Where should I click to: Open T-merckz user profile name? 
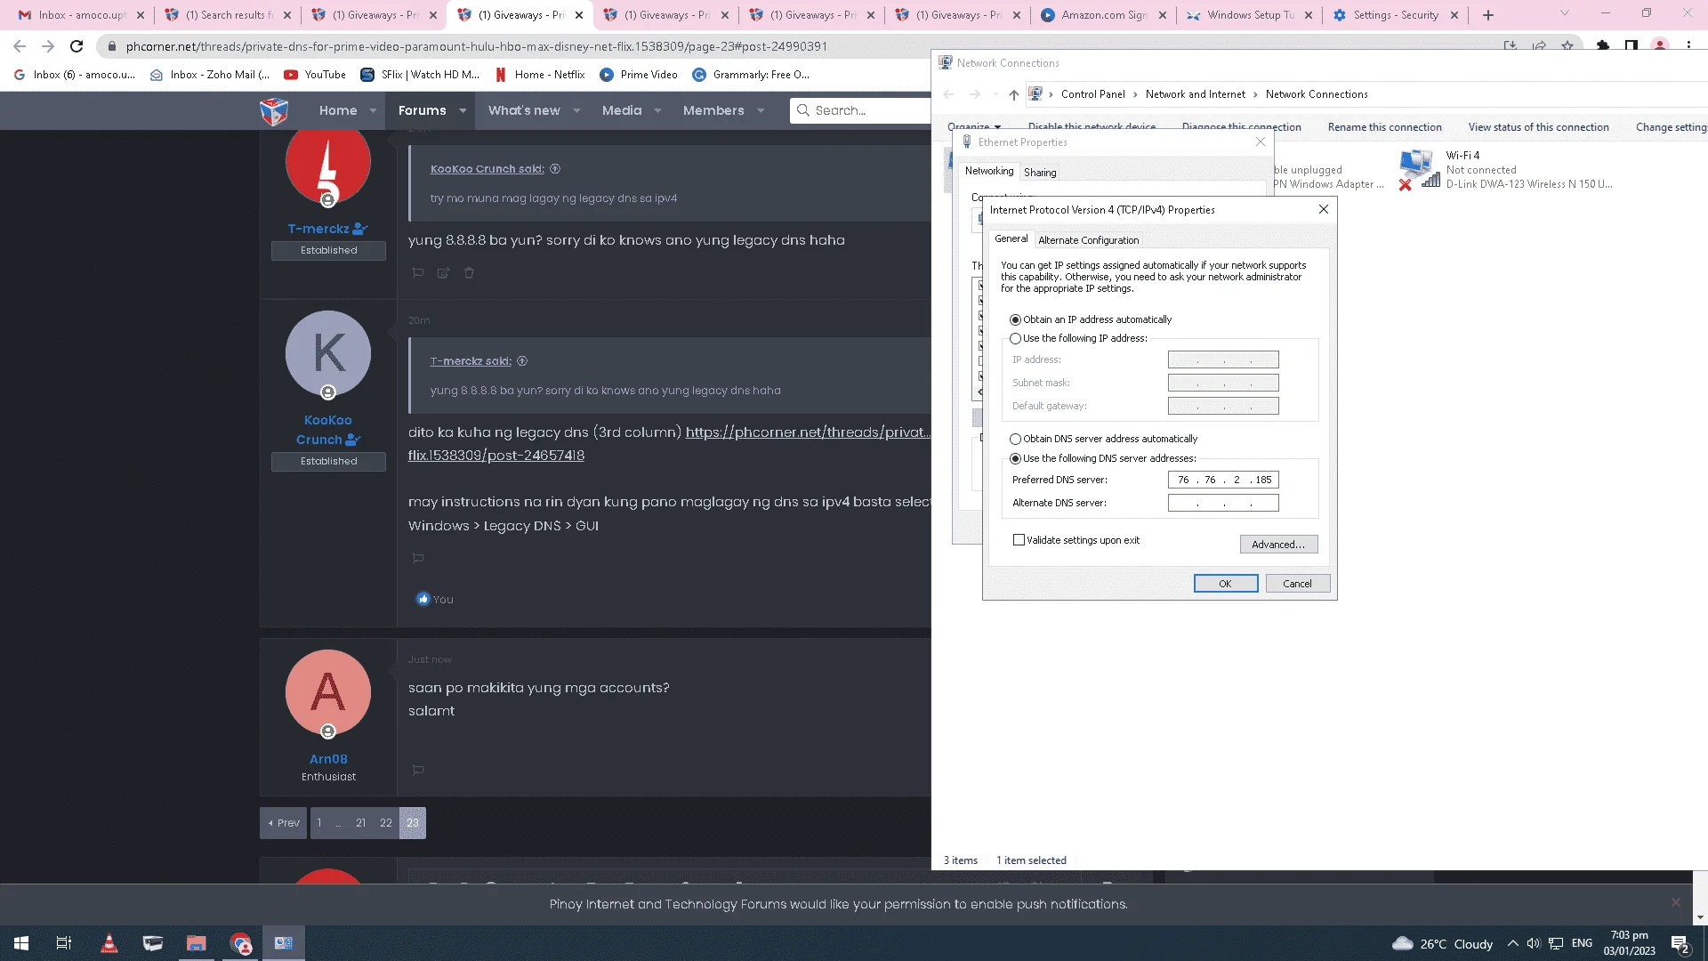pos(318,229)
